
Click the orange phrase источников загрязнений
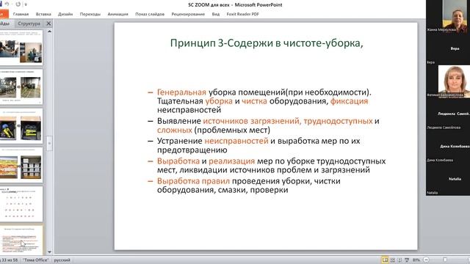[x=251, y=121]
